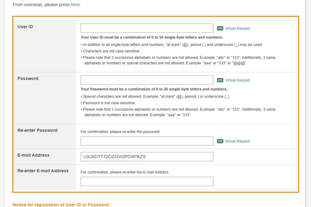Open the Virtual Keypad link for Password
Viewport: 311px width, 207px height.
[x=237, y=80]
